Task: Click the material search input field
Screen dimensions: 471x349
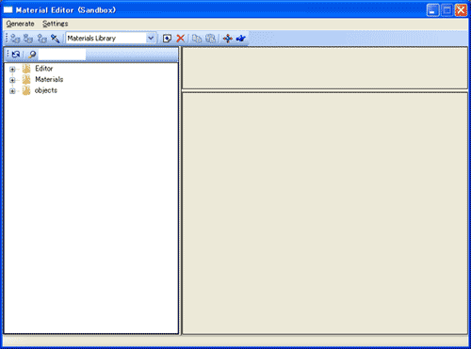Action: (62, 55)
